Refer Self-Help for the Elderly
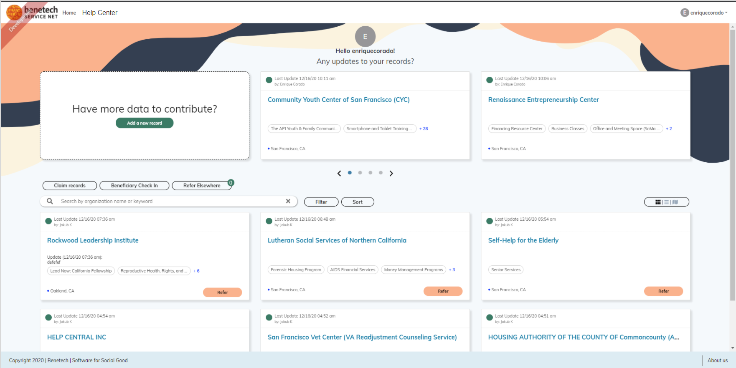 tap(664, 291)
